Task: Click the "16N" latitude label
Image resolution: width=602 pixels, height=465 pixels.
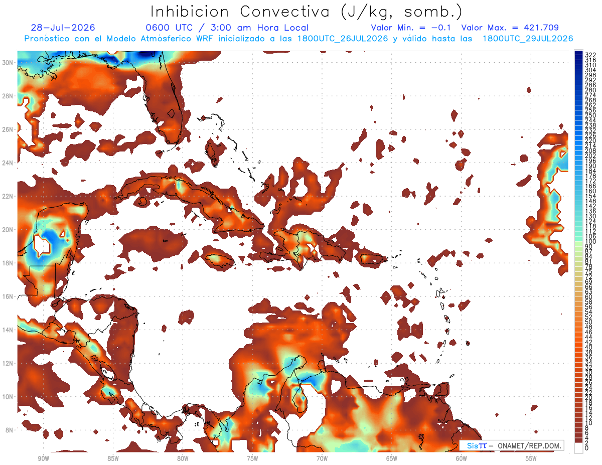Action: tap(9, 296)
